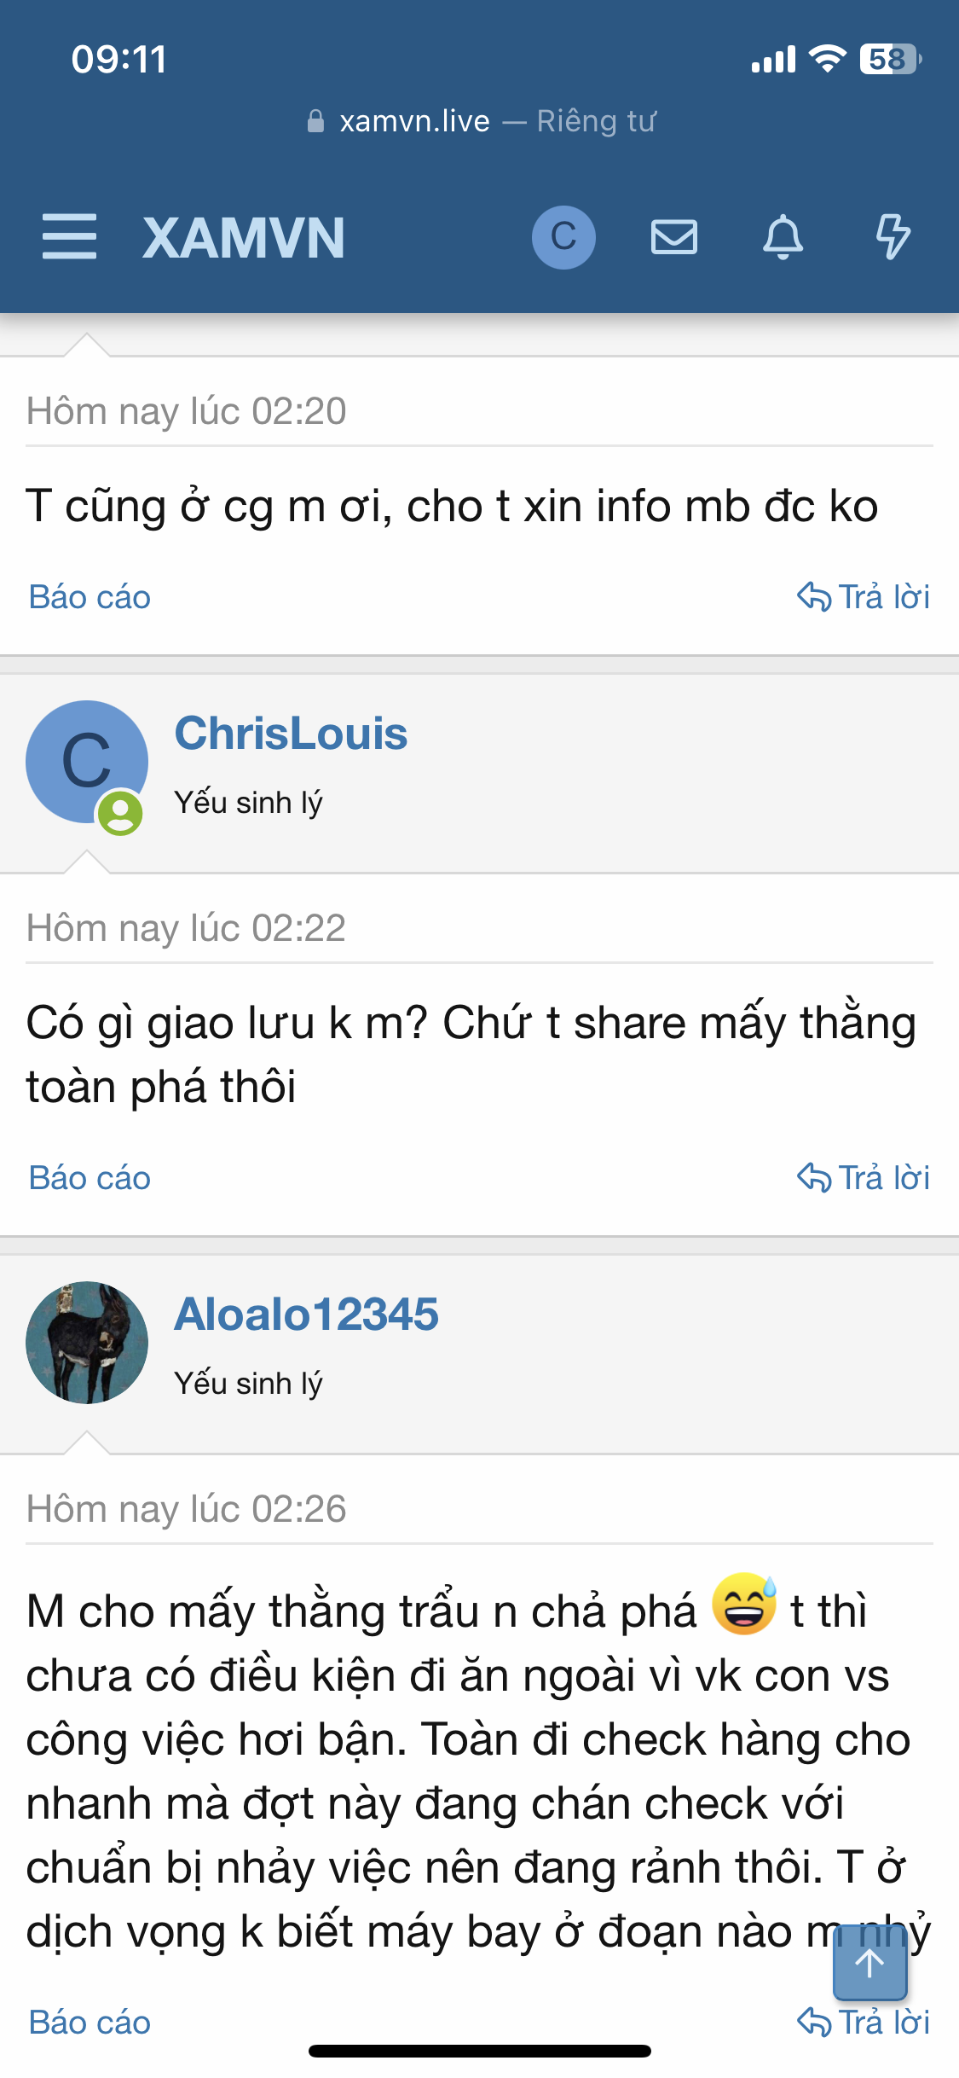Open the account avatar in header

[563, 237]
